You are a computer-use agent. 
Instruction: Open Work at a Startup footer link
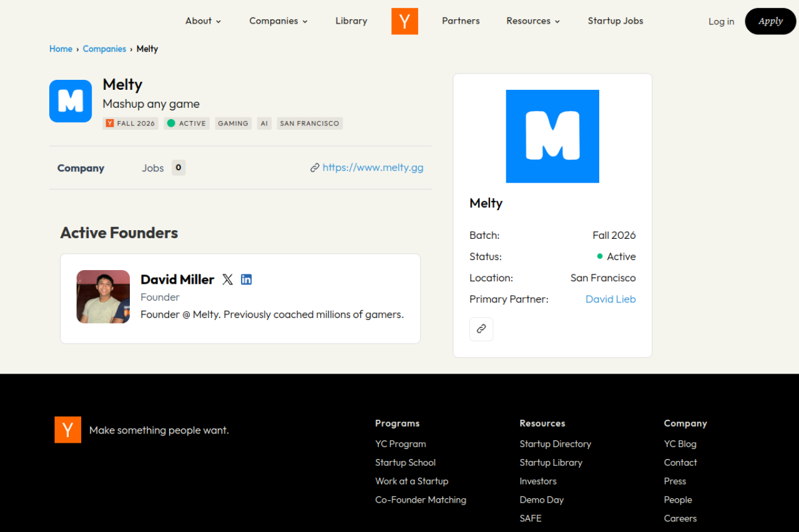(x=412, y=481)
